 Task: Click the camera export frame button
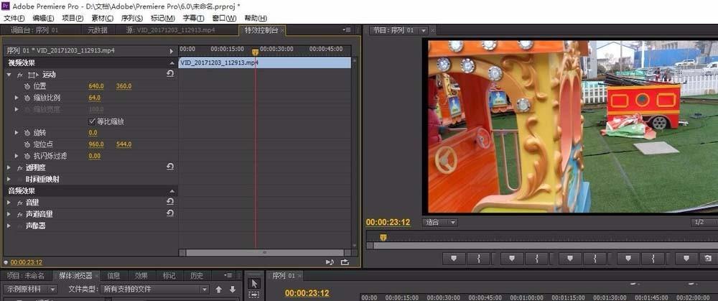click(x=708, y=259)
